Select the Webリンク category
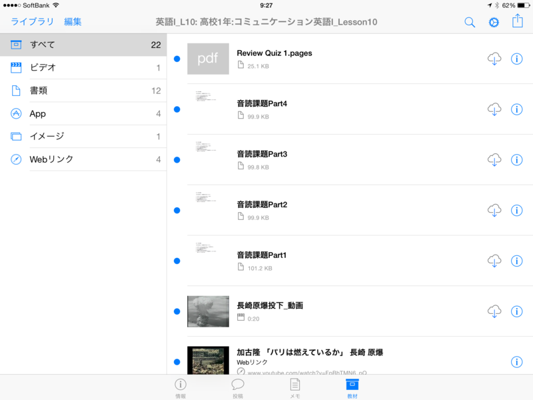Viewport: 533px width, 400px height. (x=83, y=159)
